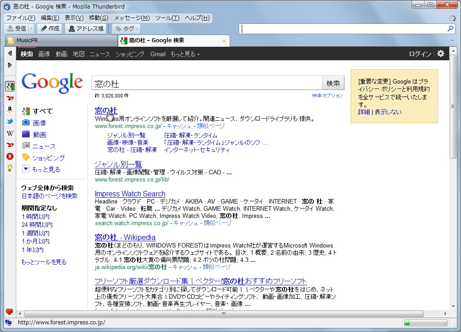Expand もっと見る in the left filter list
Screen dimensions: 461x332
(x=41, y=169)
